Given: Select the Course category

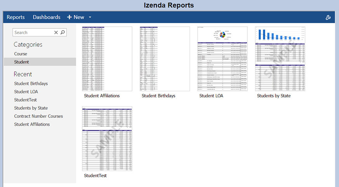Looking at the screenshot, I should (21, 54).
